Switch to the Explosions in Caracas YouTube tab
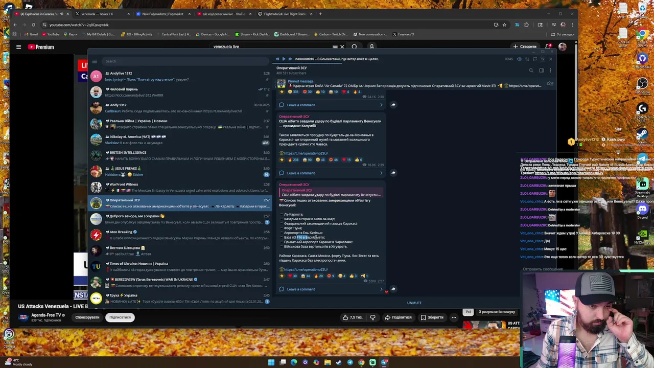This screenshot has height=368, width=654. tap(42, 14)
